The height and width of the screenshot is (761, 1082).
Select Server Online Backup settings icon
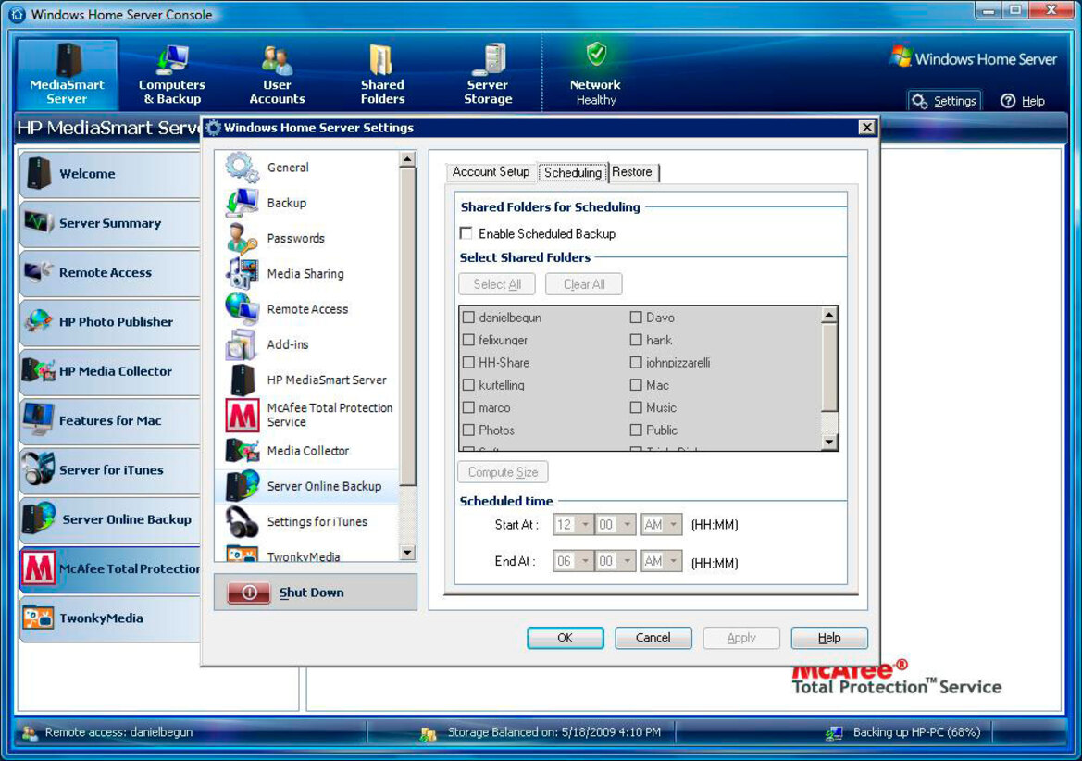[x=242, y=486]
